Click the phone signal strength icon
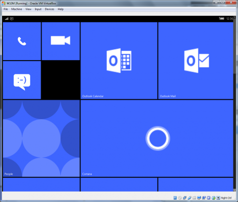Screen dimensions: 238x202 [x=6, y=19]
